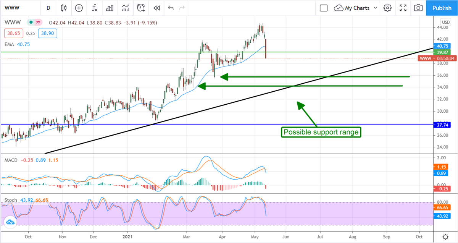Screen dimensions: 458x243
Task: Take a chart snapshot with camera icon
Action: 419,8
